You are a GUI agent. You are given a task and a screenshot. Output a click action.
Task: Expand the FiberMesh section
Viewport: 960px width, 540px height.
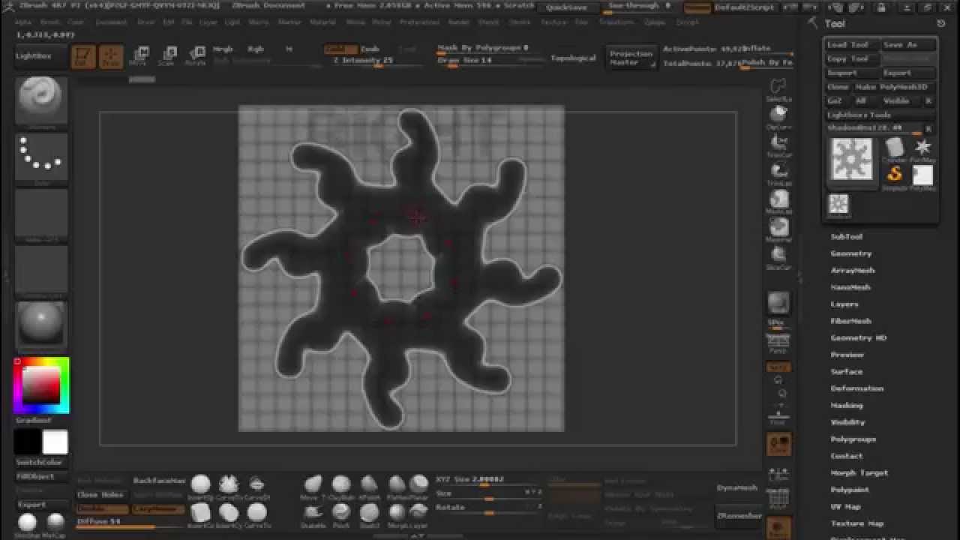[850, 321]
